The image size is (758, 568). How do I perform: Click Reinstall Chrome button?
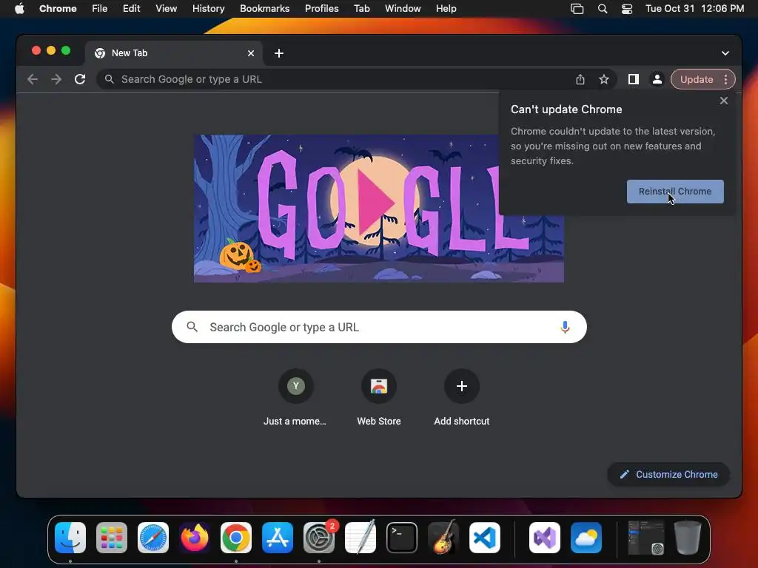coord(675,192)
